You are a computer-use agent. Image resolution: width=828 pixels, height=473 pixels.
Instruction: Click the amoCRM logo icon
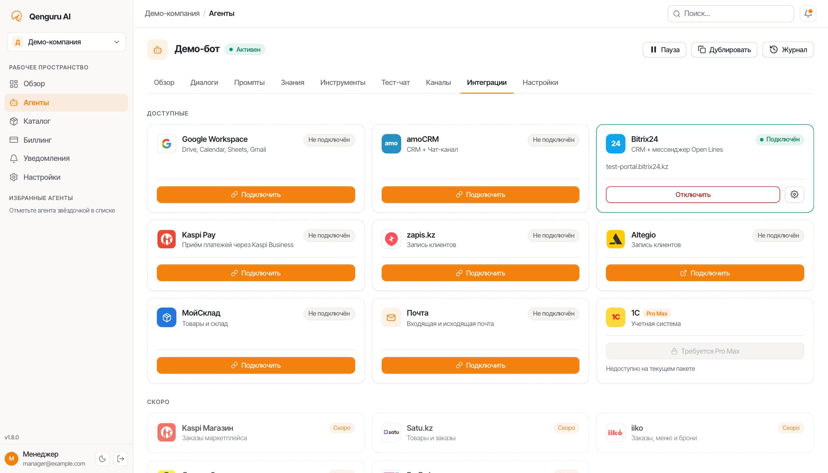(x=391, y=144)
